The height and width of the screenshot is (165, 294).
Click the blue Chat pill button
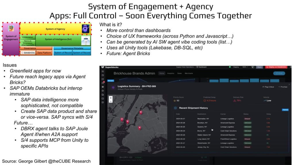(279, 73)
